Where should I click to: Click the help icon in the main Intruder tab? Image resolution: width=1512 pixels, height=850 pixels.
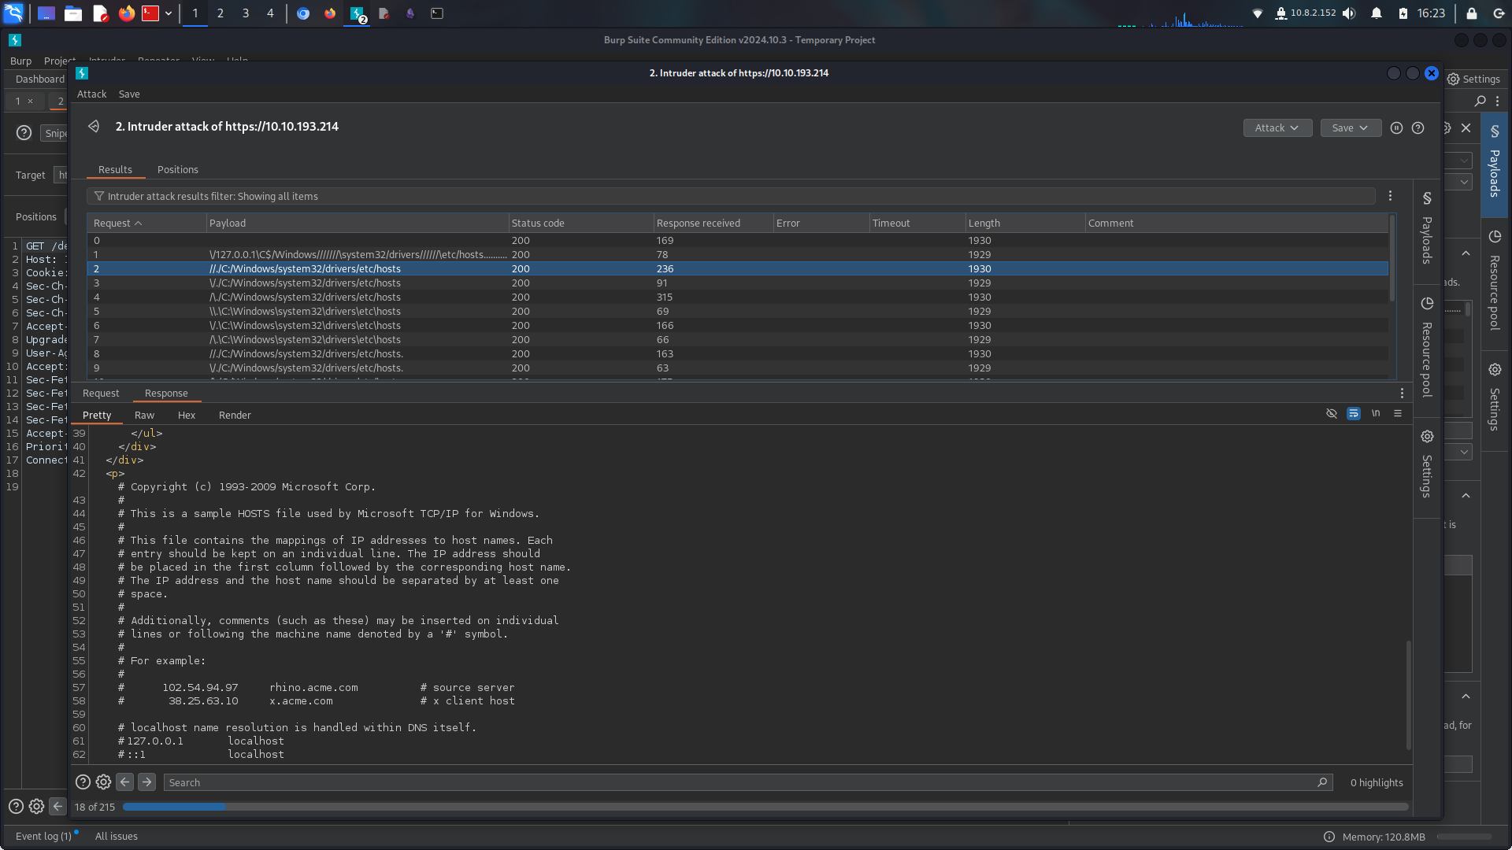tap(24, 133)
